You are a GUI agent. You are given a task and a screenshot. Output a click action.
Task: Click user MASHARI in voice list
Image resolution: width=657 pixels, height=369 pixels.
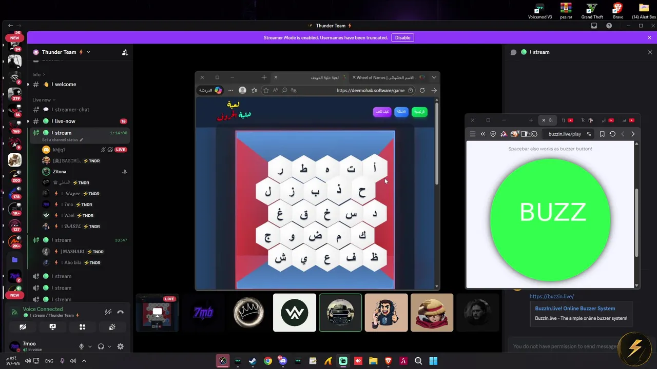84,252
